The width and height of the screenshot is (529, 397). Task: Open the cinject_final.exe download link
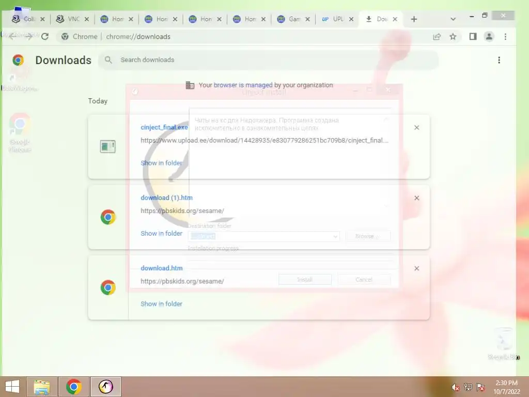pyautogui.click(x=164, y=127)
